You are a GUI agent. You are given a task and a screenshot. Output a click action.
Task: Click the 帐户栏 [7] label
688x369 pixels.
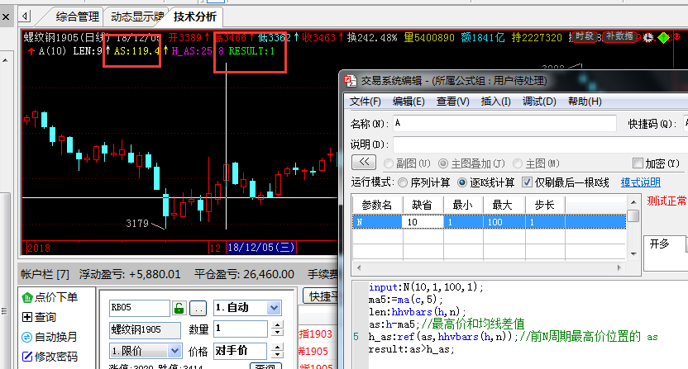pos(45,275)
